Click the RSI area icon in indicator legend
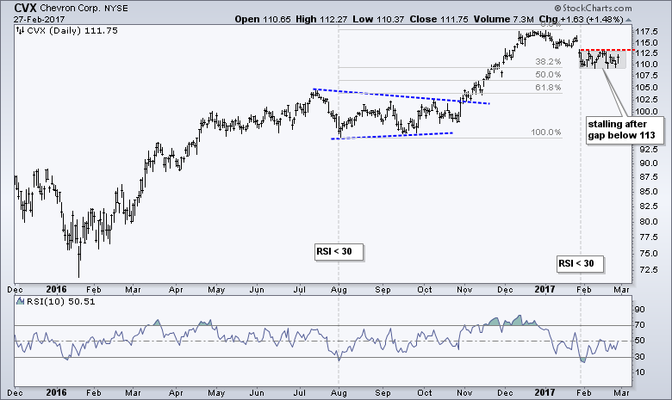 [x=20, y=301]
